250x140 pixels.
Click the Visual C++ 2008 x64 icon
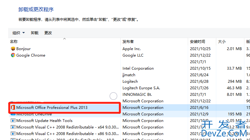click(x=13, y=127)
